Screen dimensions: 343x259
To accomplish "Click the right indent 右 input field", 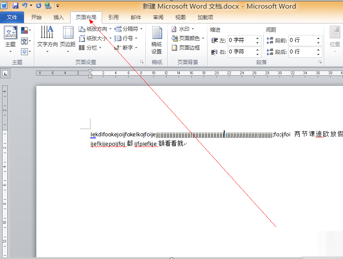I will pyautogui.click(x=241, y=52).
